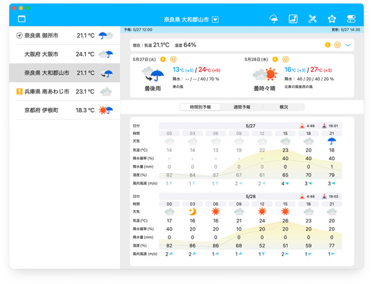Viewport: 373px width, 284px height.
Task: Select 兵庫県 南あわじ市 in the location list
Action: click(x=64, y=91)
